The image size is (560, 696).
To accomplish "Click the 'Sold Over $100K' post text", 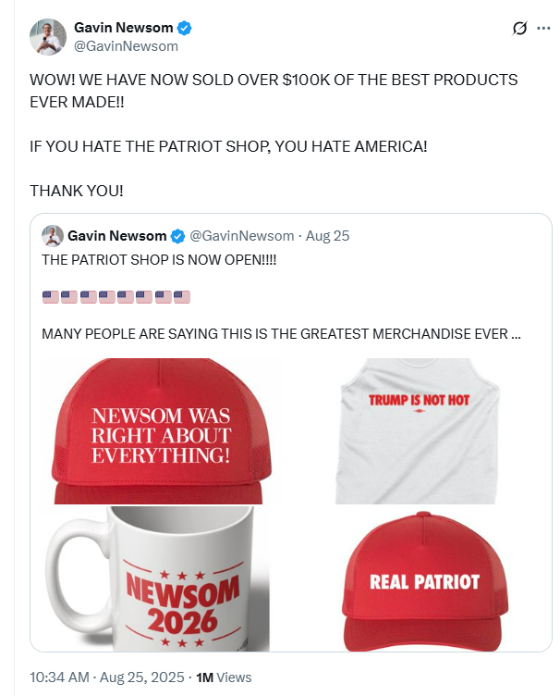I will [x=274, y=91].
